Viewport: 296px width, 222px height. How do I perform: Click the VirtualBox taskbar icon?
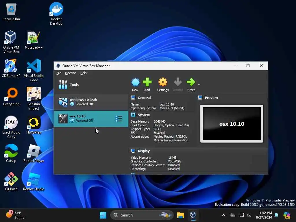click(193, 215)
